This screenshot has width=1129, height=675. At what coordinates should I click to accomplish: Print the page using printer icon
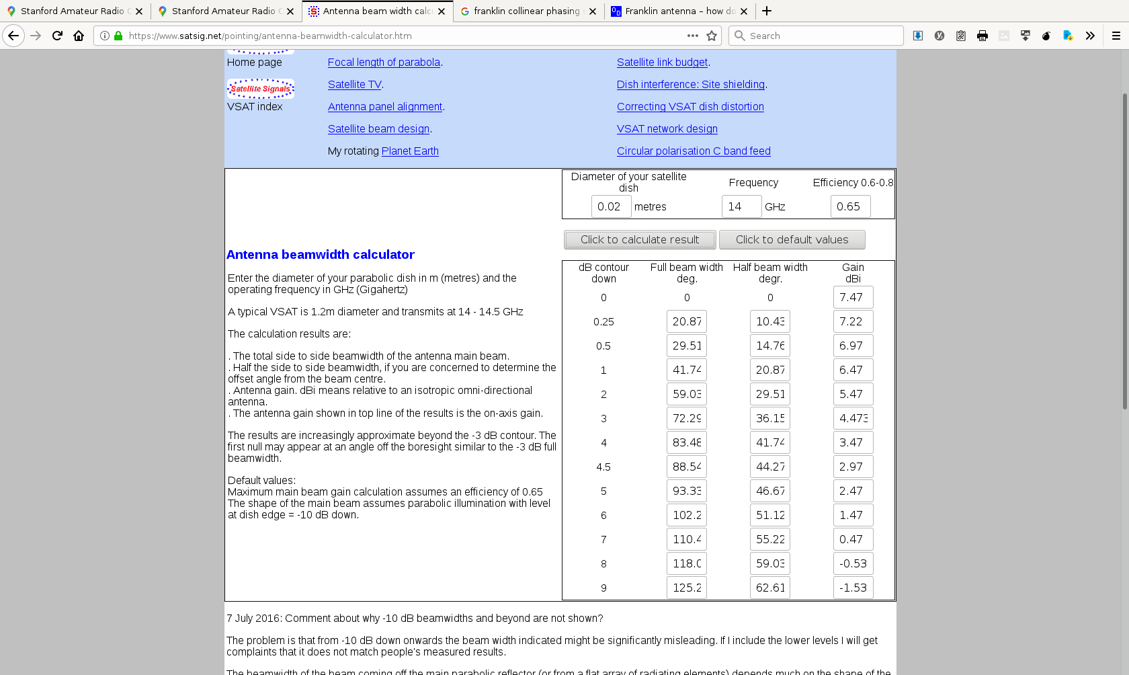(x=982, y=36)
